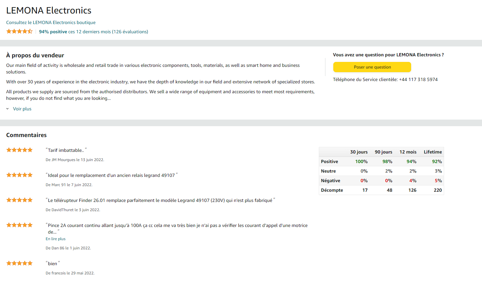Open the LEMONA Electronics boutique link
Image resolution: width=482 pixels, height=281 pixels.
click(51, 22)
